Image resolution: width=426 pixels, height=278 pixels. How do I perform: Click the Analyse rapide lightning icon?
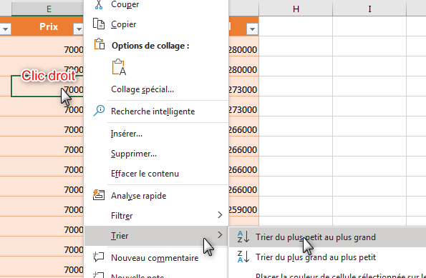point(99,195)
